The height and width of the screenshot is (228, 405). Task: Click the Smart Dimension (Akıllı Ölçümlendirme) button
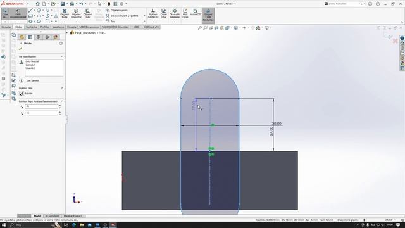(x=18, y=13)
